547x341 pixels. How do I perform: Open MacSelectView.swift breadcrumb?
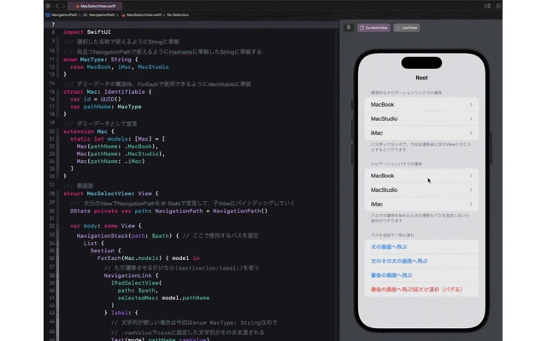(x=141, y=15)
